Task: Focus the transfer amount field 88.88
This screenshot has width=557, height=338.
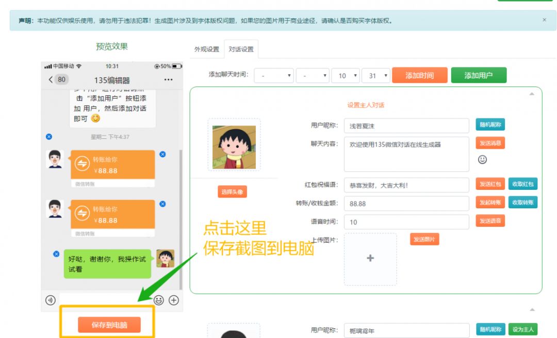Action: click(406, 203)
